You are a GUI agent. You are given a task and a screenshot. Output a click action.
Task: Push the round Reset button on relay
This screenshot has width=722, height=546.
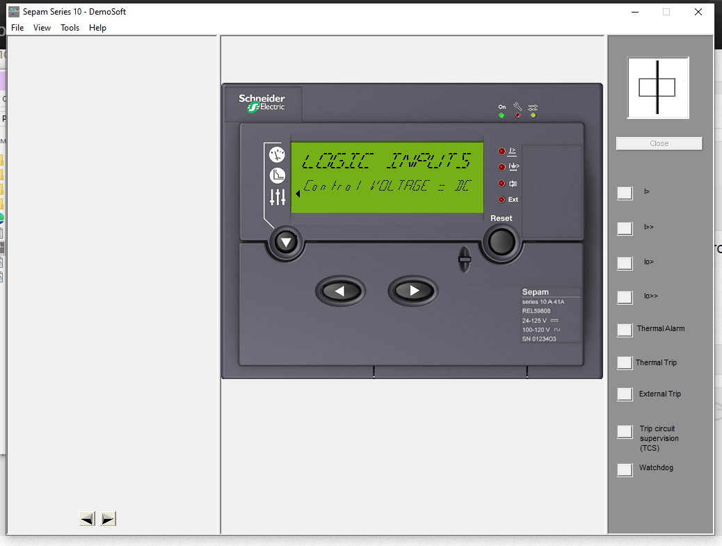(502, 242)
